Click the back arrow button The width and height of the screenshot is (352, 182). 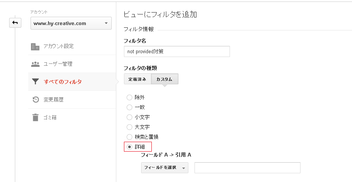pyautogui.click(x=15, y=23)
